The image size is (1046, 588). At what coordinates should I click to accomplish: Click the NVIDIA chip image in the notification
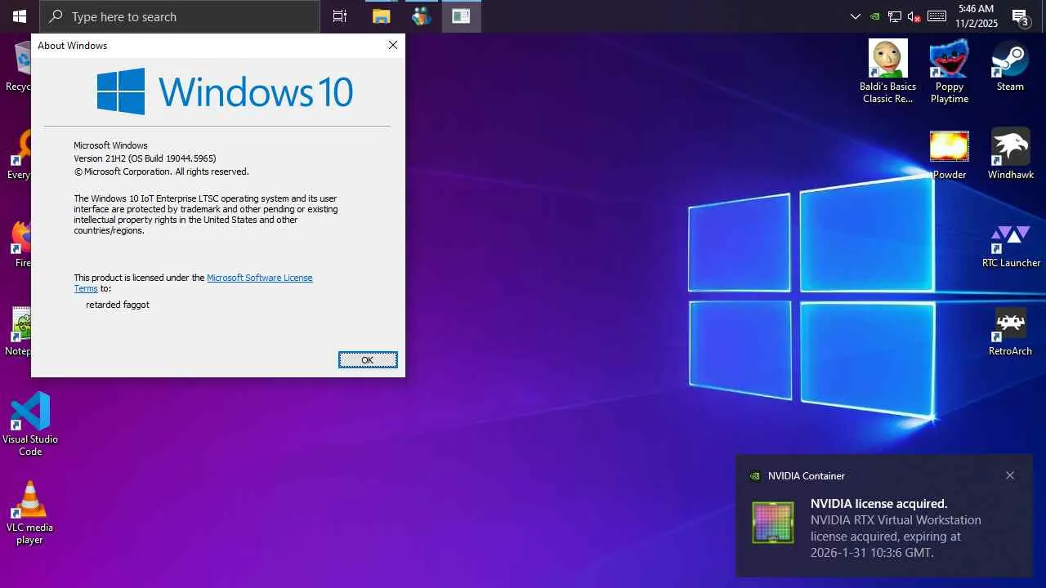click(772, 523)
